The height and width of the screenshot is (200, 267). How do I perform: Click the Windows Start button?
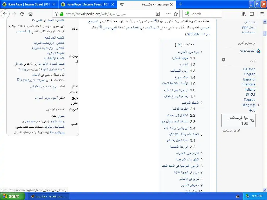pyautogui.click(x=12, y=196)
